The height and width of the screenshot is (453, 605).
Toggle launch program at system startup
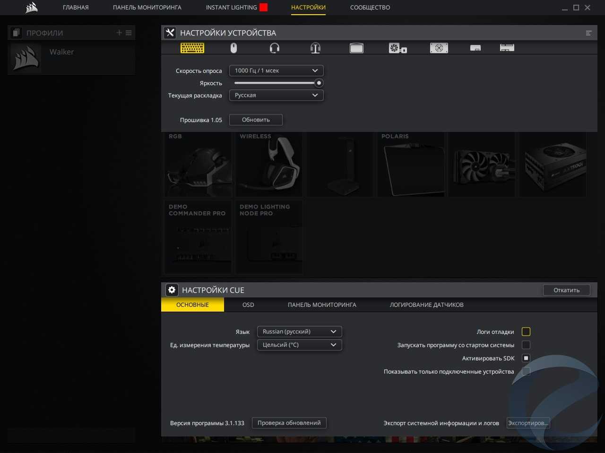point(526,345)
